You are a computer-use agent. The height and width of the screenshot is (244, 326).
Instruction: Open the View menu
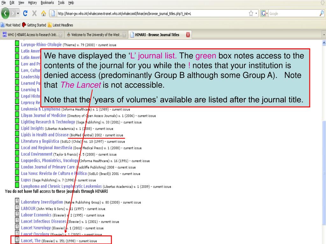pyautogui.click(x=21, y=3)
